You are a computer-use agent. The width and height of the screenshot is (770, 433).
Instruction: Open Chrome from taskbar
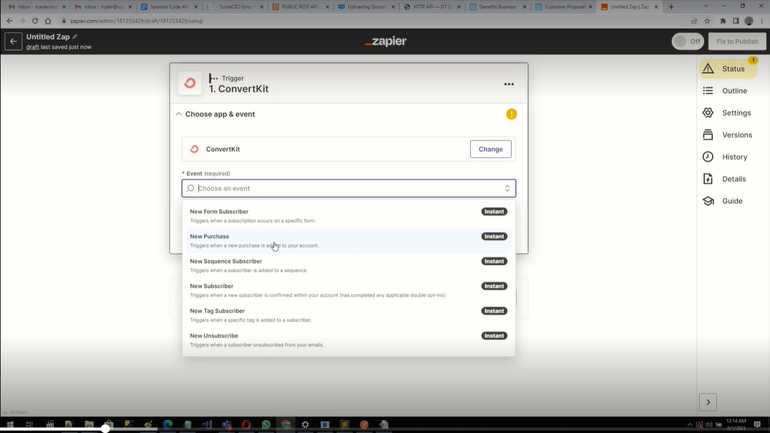pyautogui.click(x=286, y=424)
